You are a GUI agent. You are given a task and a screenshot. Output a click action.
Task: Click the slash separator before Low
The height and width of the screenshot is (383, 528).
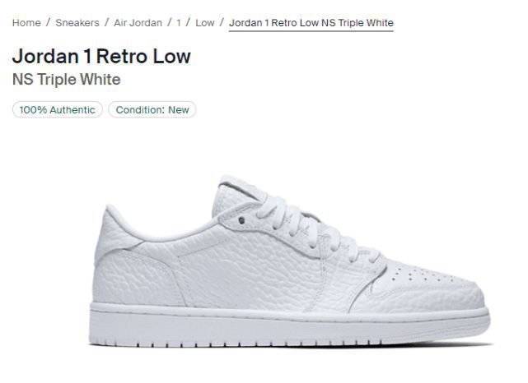pos(189,22)
